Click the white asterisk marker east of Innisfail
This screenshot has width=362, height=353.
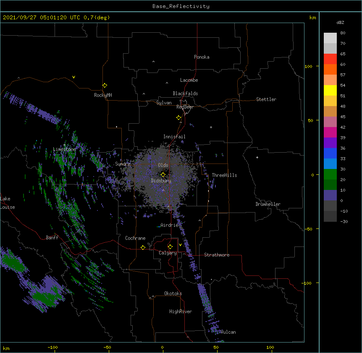click(211, 127)
